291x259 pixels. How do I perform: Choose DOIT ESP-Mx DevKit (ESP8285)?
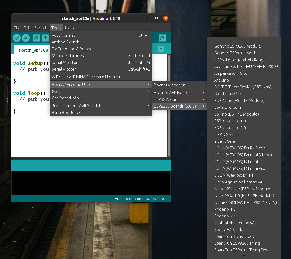[x=244, y=87]
